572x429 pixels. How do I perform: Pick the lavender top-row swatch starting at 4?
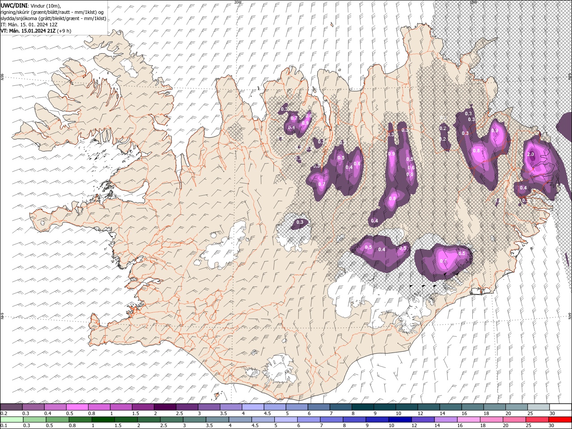click(x=252, y=407)
